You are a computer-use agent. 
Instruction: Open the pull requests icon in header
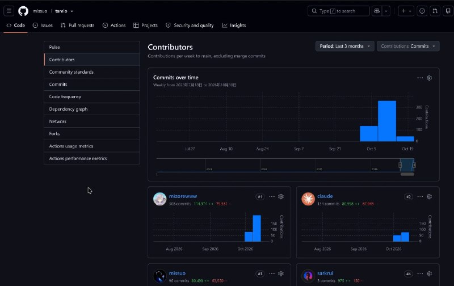click(435, 11)
